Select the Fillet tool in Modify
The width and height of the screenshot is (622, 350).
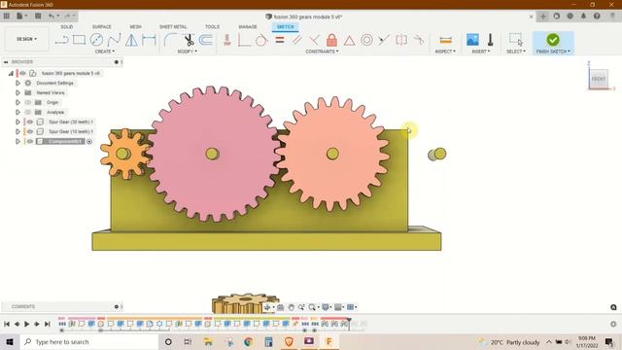pyautogui.click(x=171, y=40)
